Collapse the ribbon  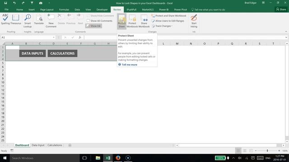pyautogui.click(x=286, y=31)
